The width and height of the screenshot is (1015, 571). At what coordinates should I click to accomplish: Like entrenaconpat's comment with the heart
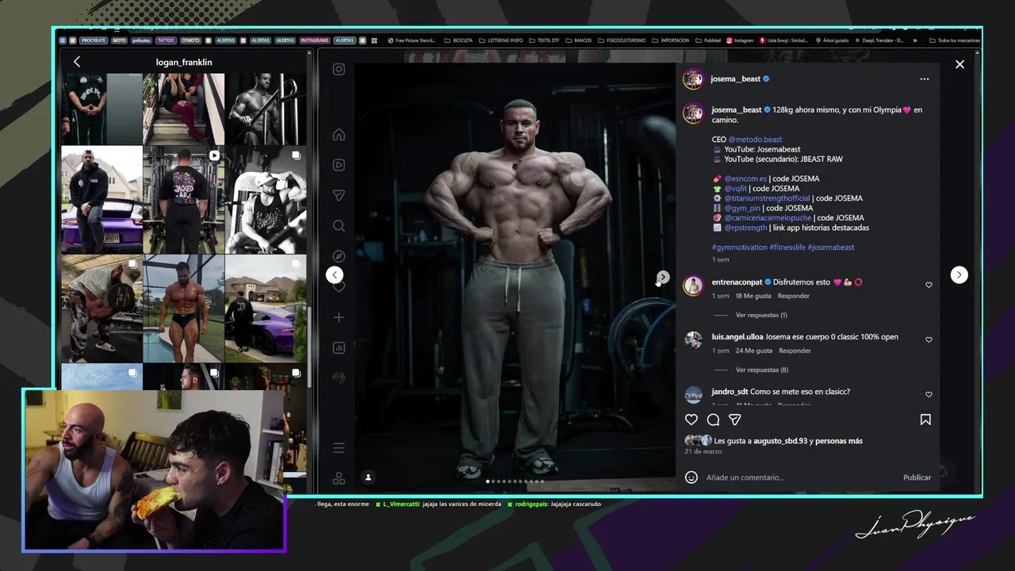929,285
